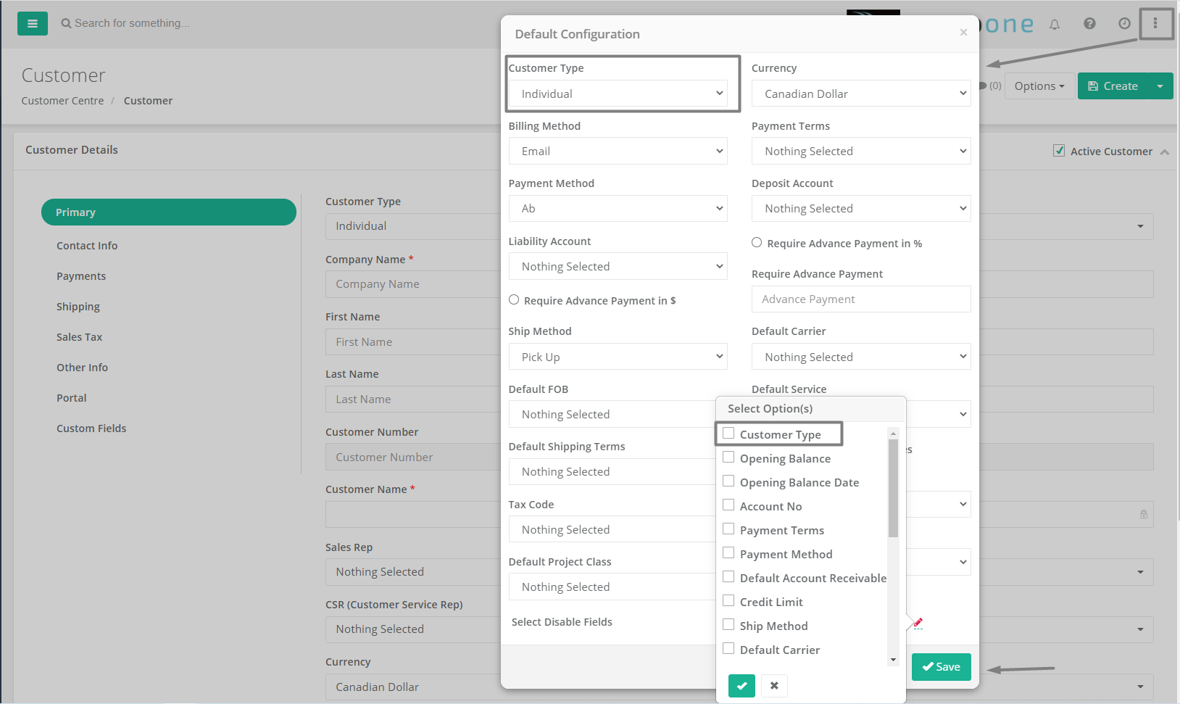
Task: Open the help question mark icon
Action: coord(1089,23)
